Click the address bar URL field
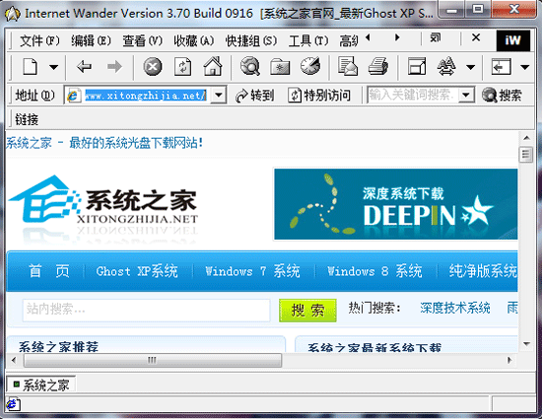 pos(146,95)
